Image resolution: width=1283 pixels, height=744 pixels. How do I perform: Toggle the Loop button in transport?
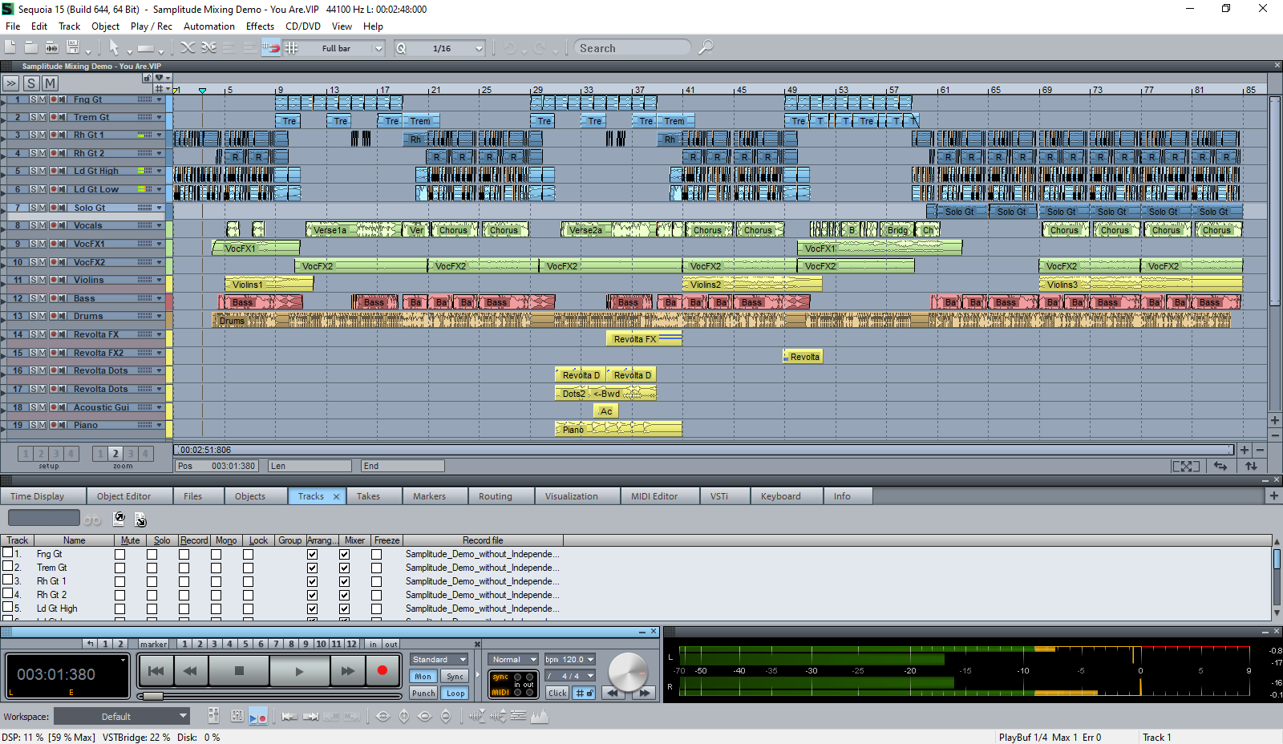[x=455, y=693]
